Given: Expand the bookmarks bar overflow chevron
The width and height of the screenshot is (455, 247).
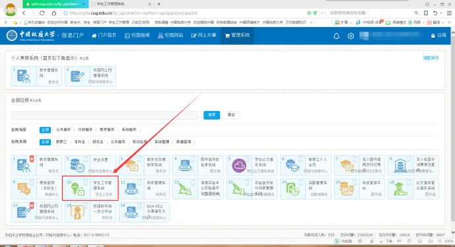Looking at the screenshot, I should click(x=311, y=22).
